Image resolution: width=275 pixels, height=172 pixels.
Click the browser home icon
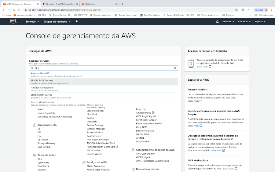[x=19, y=10]
